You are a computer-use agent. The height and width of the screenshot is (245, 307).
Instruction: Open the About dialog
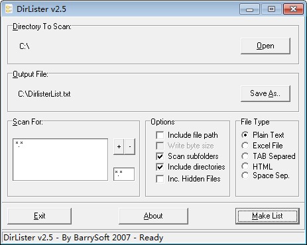[x=153, y=216]
